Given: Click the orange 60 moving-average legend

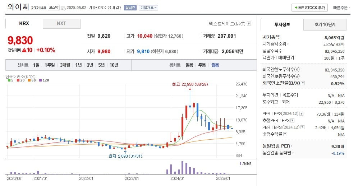Looking at the screenshot, I should point(32,80).
